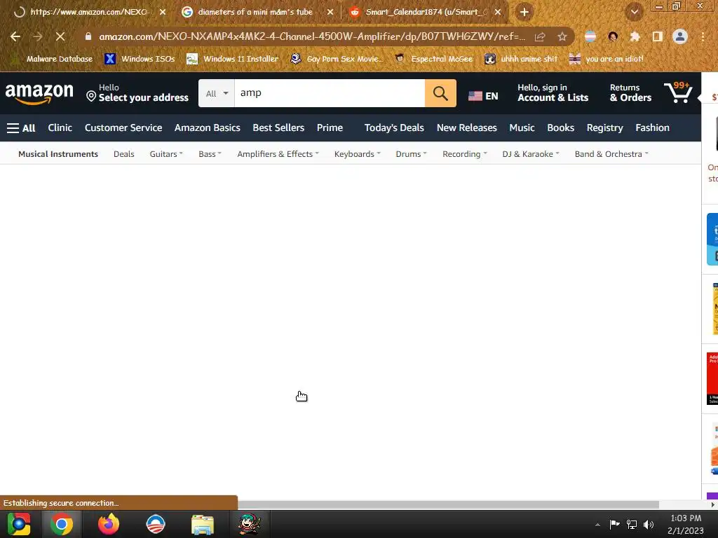Open Best Sellers nav link
Viewport: 718px width, 538px height.
click(x=278, y=128)
